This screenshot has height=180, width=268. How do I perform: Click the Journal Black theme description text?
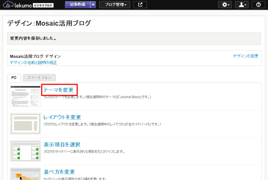[97, 97]
